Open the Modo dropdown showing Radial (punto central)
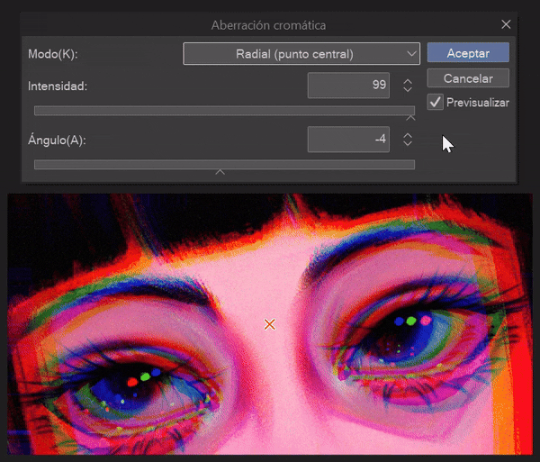Image resolution: width=540 pixels, height=462 pixels. [301, 54]
